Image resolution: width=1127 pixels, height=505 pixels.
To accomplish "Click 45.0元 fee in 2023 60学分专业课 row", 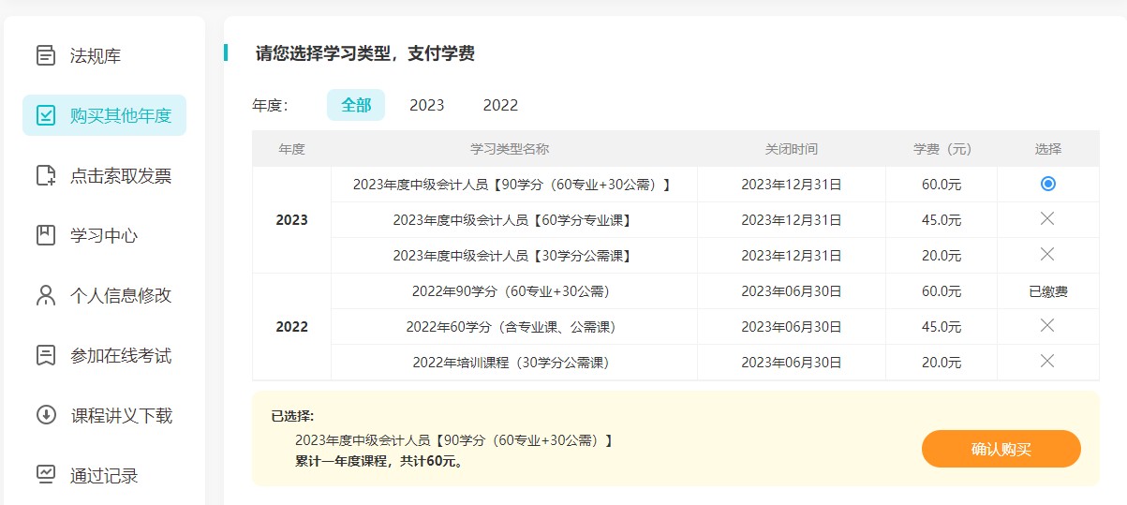I will point(942,220).
